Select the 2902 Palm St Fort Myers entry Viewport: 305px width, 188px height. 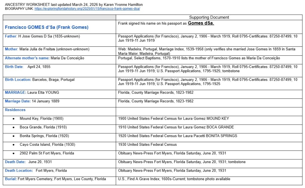click(x=47, y=153)
